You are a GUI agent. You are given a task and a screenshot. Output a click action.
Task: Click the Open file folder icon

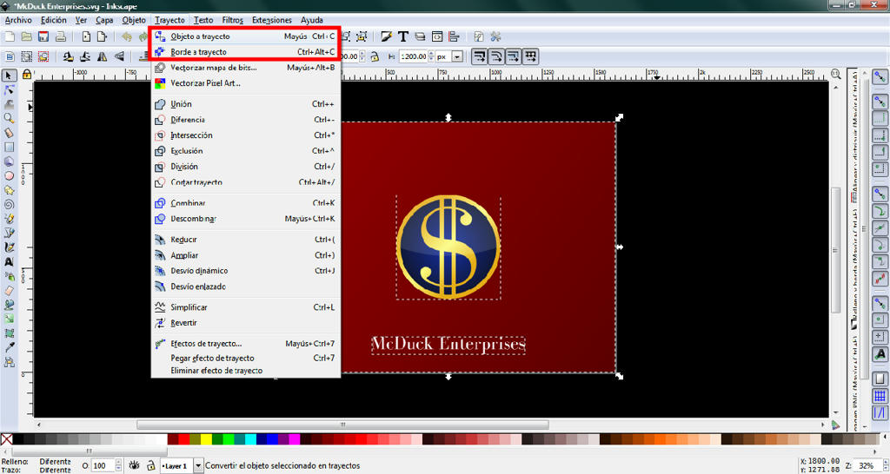tap(27, 36)
